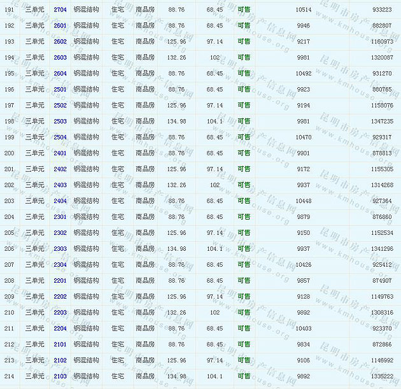This screenshot has width=401, height=389.
Task: Open room 2303 details
Action: (x=60, y=248)
